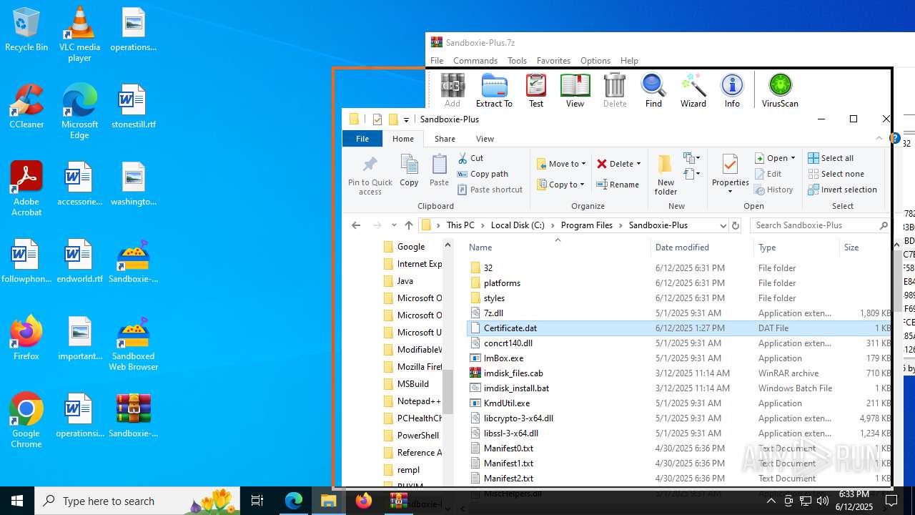Click Local Disk (C:) breadcrumb
Viewport: 915px width, 515px height.
pos(518,225)
